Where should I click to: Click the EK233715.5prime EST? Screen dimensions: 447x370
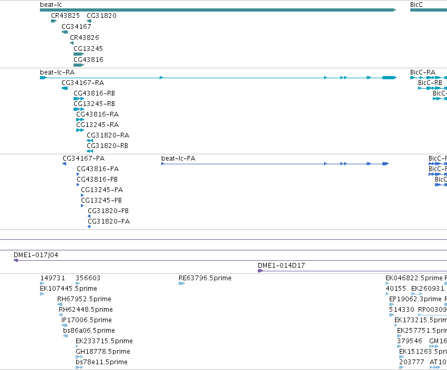[x=77, y=346]
